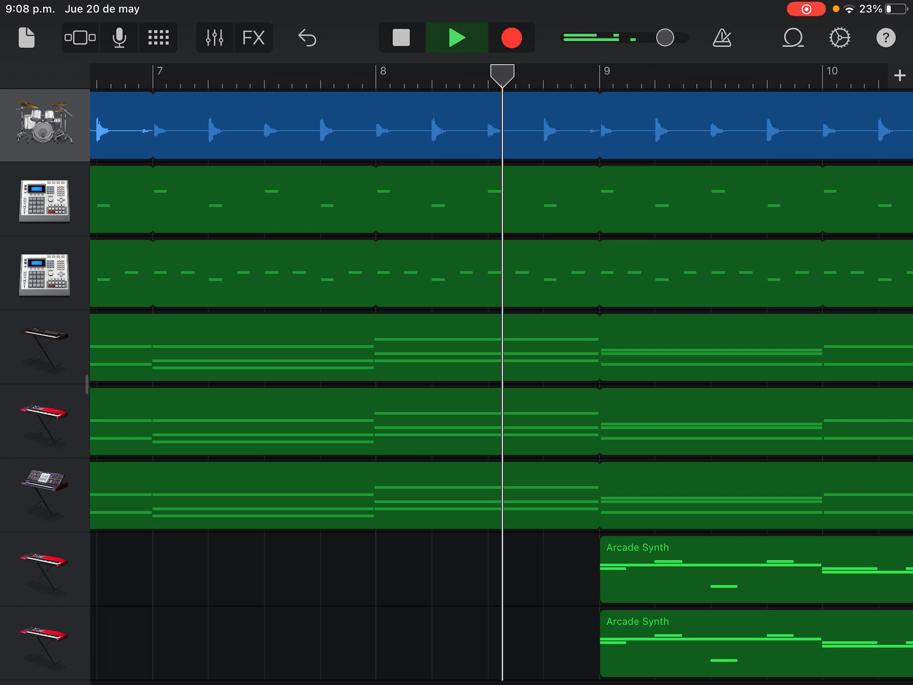Select the first drum machine MIDI region
This screenshot has height=685, width=913.
tap(502, 199)
